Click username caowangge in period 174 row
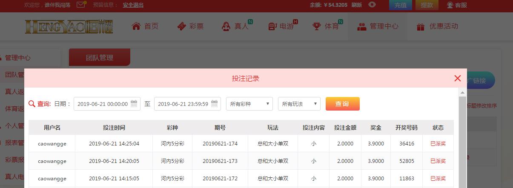The height and width of the screenshot is (188, 513). point(52,144)
